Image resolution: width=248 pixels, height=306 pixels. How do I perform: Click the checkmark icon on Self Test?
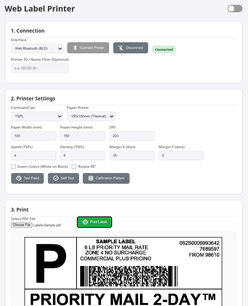[x=55, y=178]
